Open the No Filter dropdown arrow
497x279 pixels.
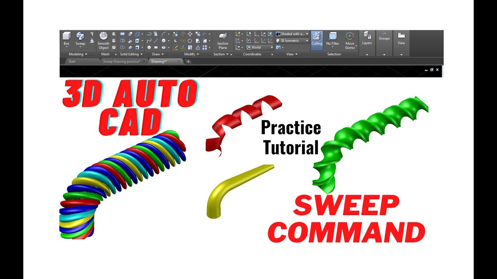[x=333, y=48]
